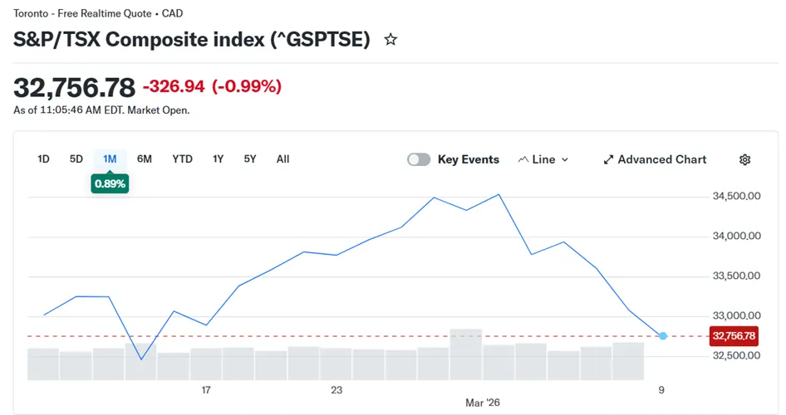Select the 1D time range
Image resolution: width=786 pixels, height=415 pixels.
(44, 159)
